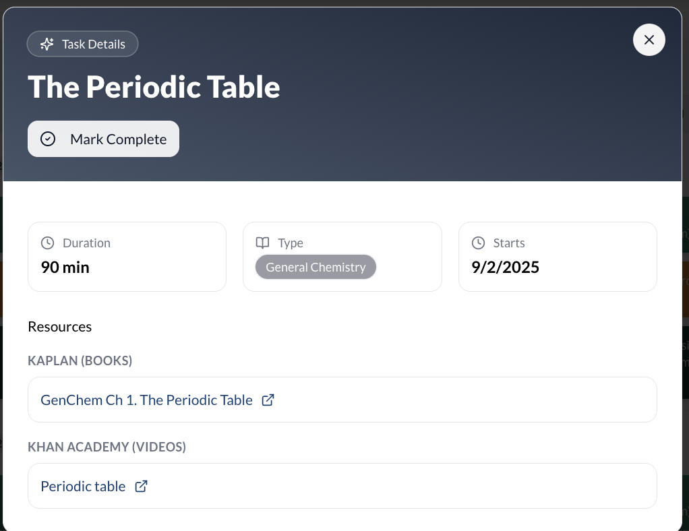Screen dimensions: 689x531
Task: Click the Resources section heading
Action: [x=60, y=327]
